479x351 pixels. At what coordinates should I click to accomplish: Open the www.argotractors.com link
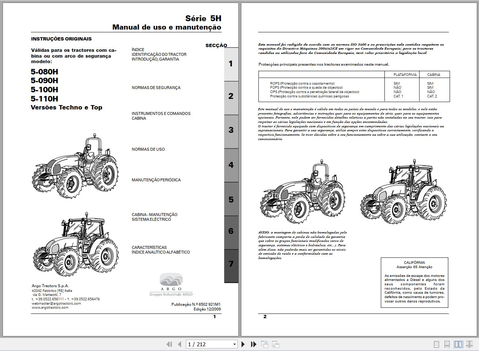[x=50, y=308]
